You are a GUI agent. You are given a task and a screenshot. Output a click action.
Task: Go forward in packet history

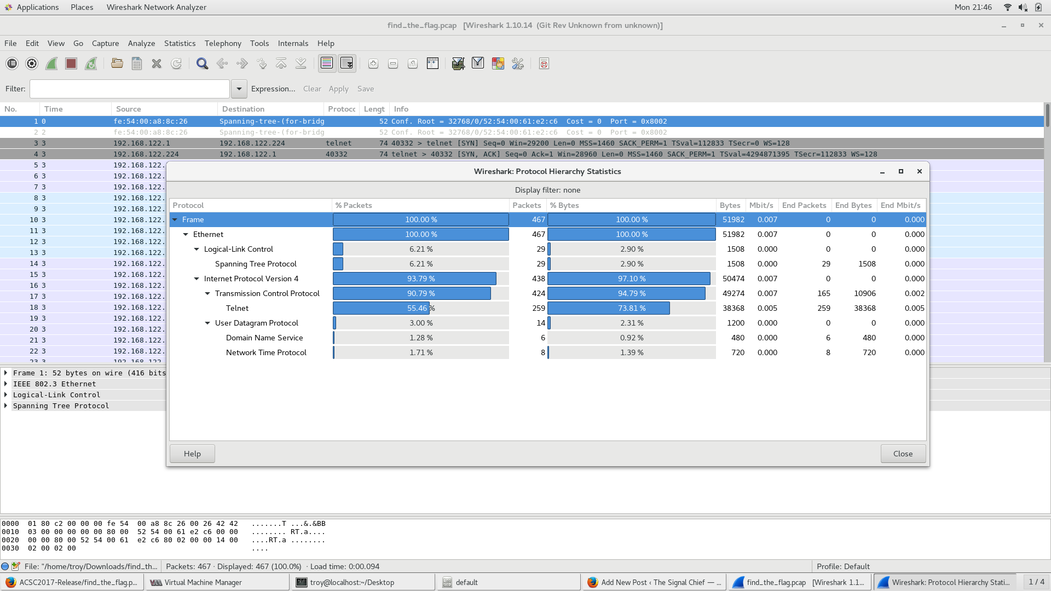click(x=242, y=63)
